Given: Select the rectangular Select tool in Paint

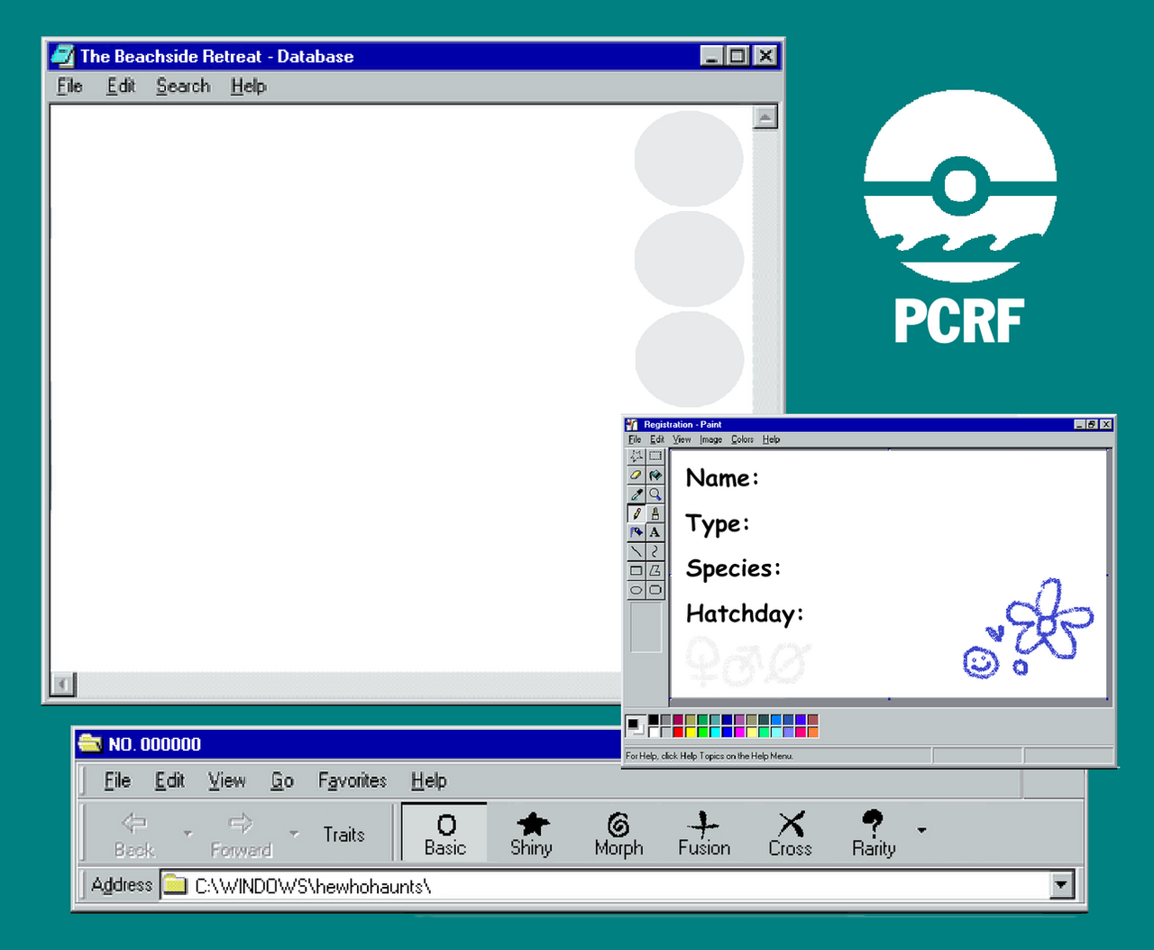Looking at the screenshot, I should pos(655,457).
